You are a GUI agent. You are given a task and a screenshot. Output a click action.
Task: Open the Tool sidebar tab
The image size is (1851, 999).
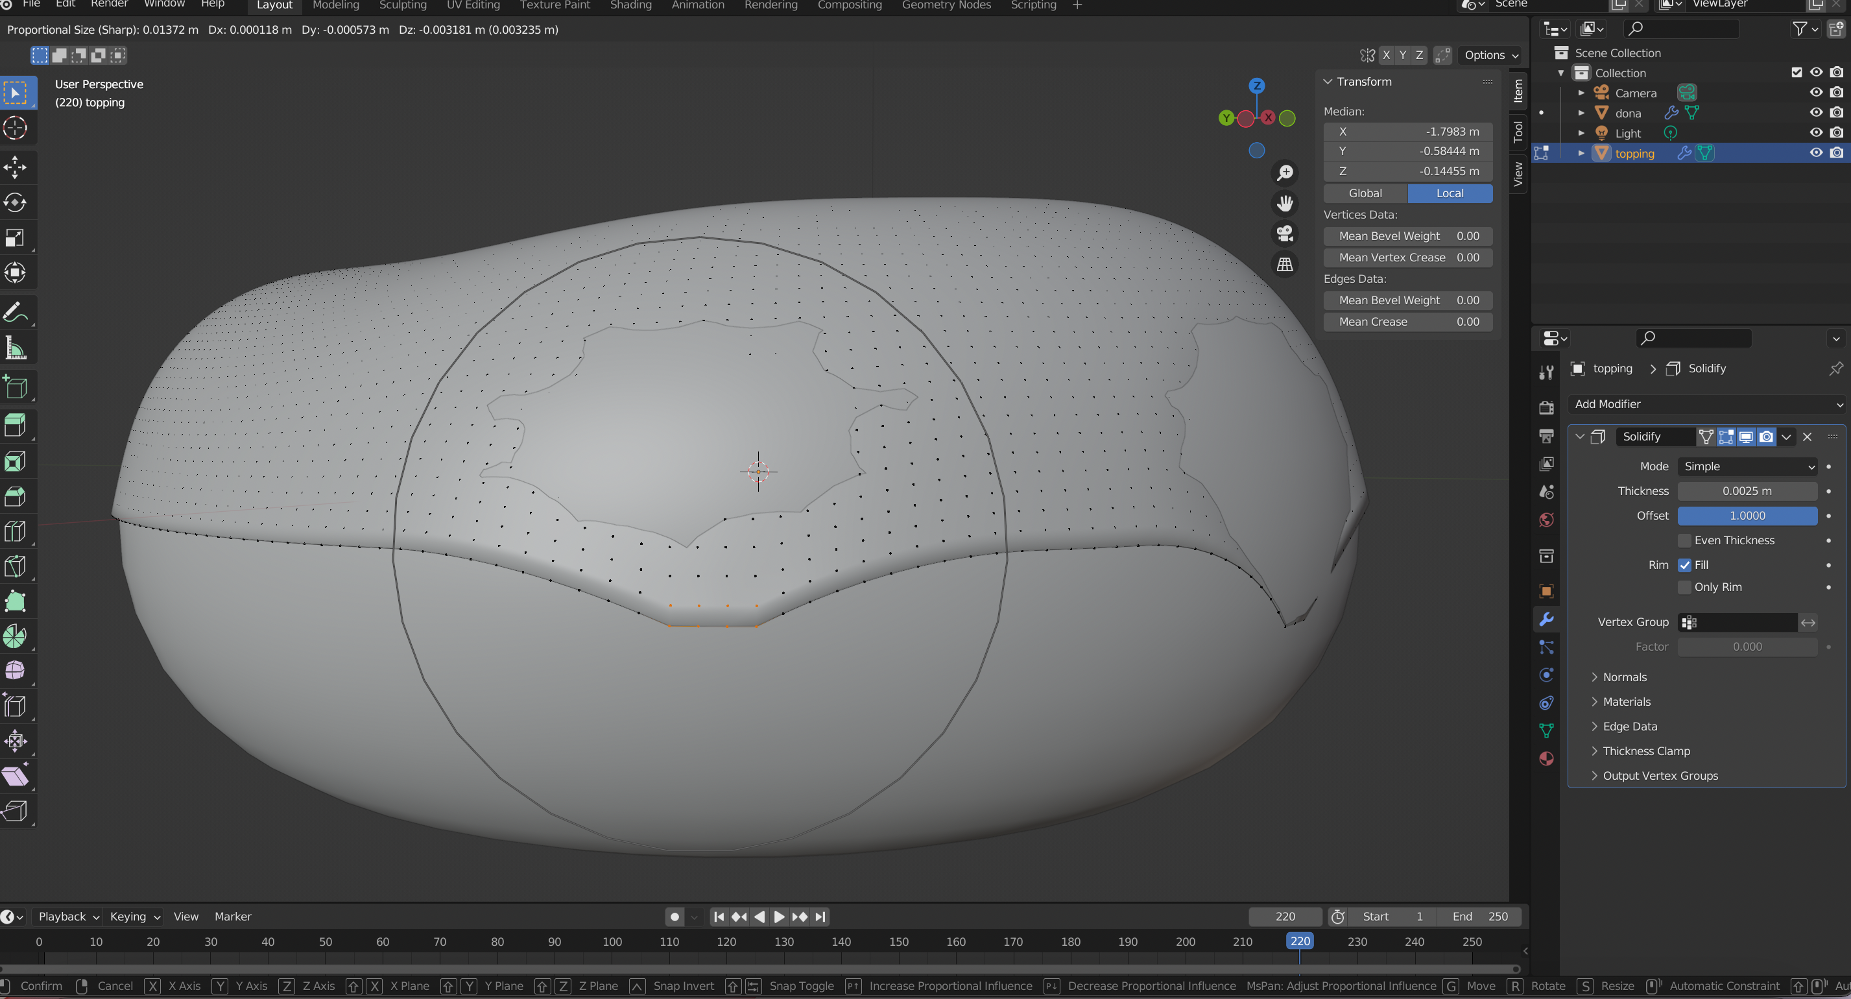pos(1518,132)
